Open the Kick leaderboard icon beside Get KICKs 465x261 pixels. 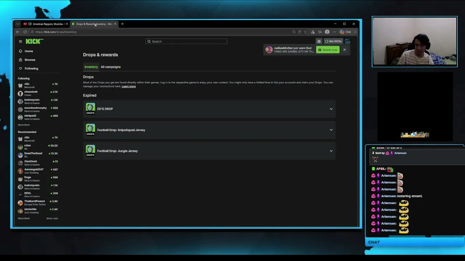pos(319,41)
